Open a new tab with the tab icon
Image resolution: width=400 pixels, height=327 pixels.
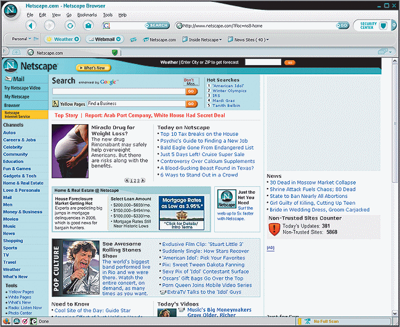16,52
